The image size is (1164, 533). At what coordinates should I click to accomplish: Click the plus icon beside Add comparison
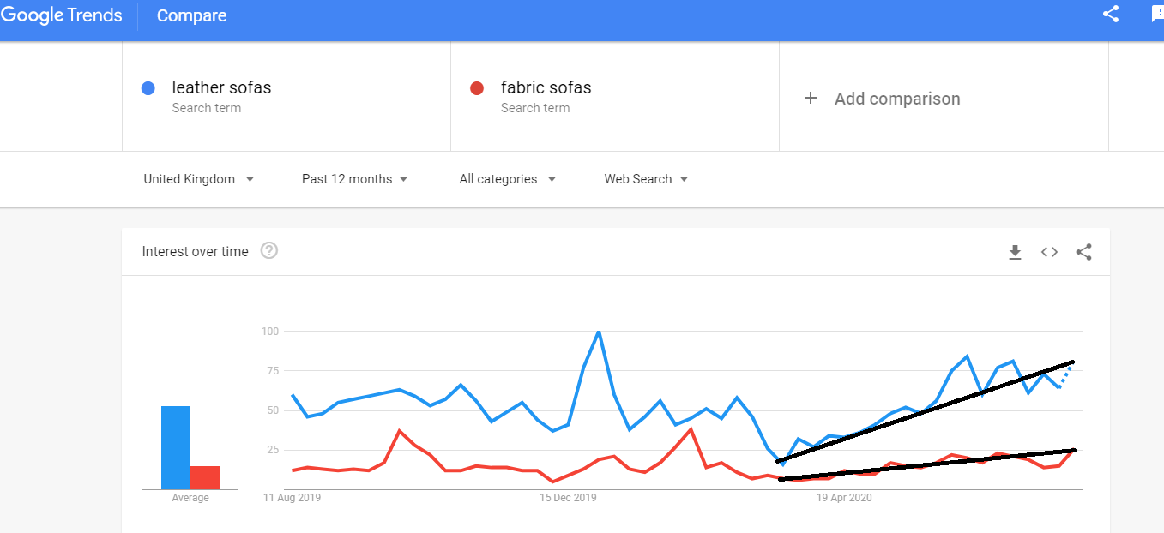(811, 99)
